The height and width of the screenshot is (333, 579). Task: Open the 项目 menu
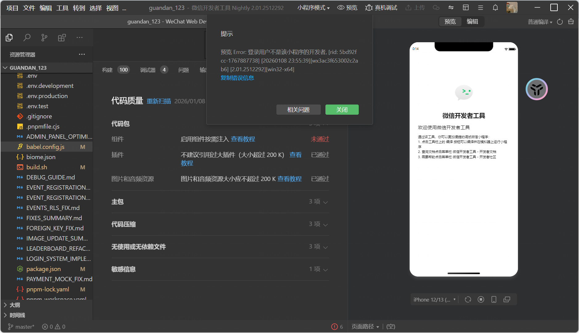(12, 8)
